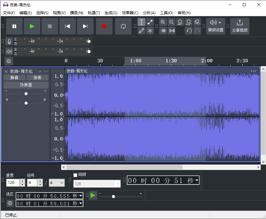This screenshot has width=266, height=219.
Task: Fit selection to width zoom icon
Action: 180,22
